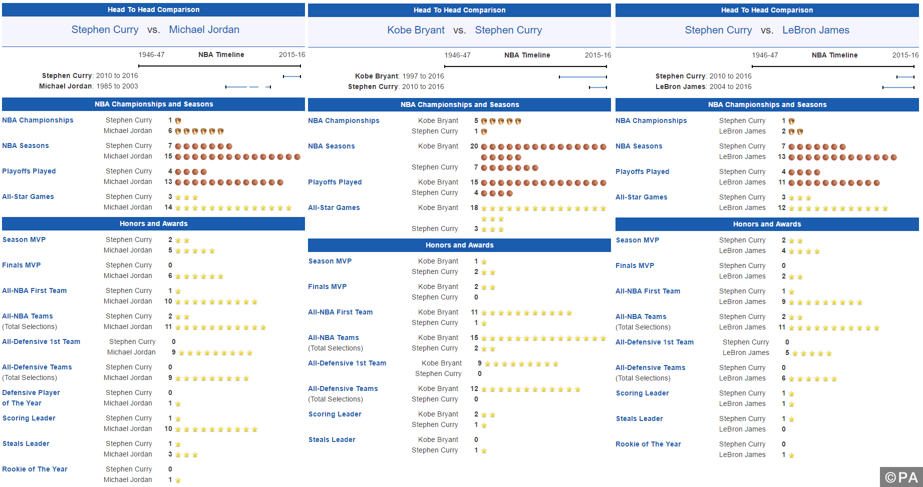This screenshot has width=923, height=487.
Task: Click Curry's All-NBA First Team star, LeBron panel
Action: 791,291
